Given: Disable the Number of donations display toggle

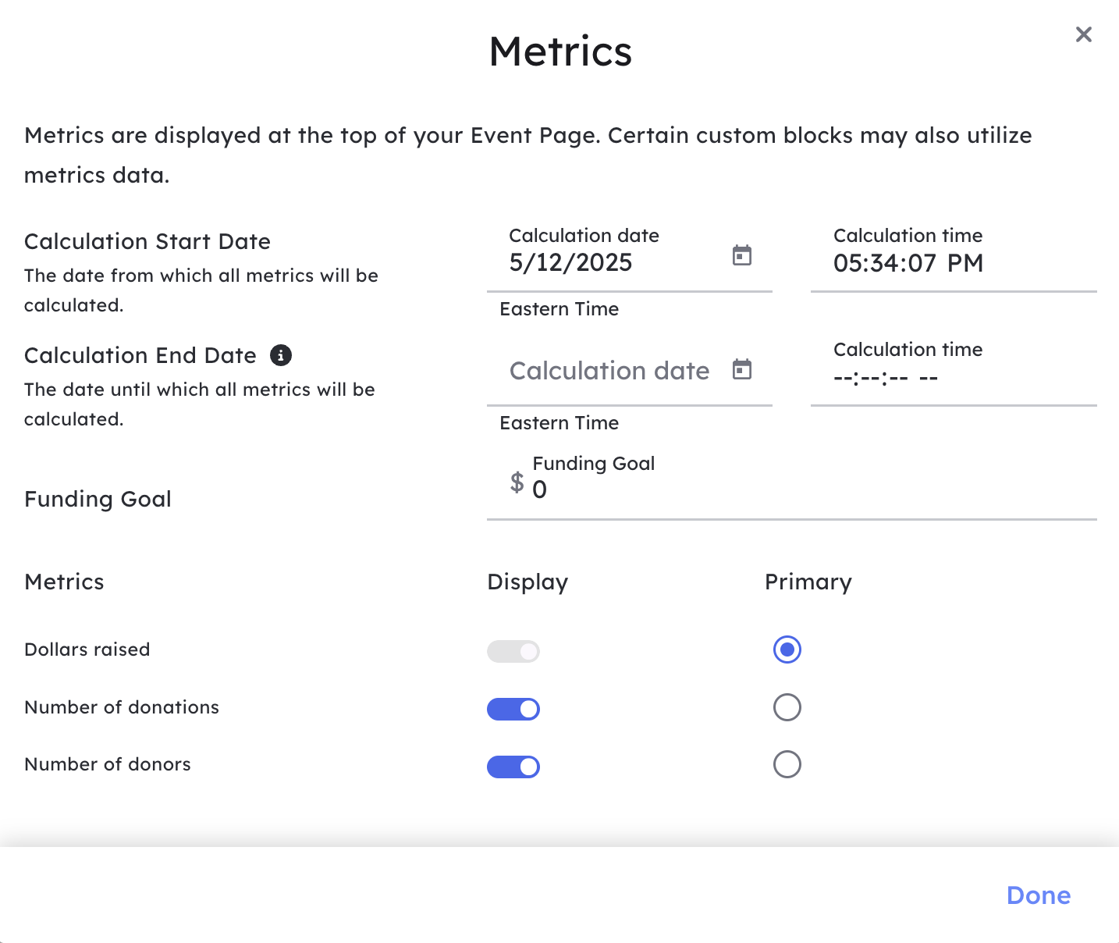Looking at the screenshot, I should (513, 709).
